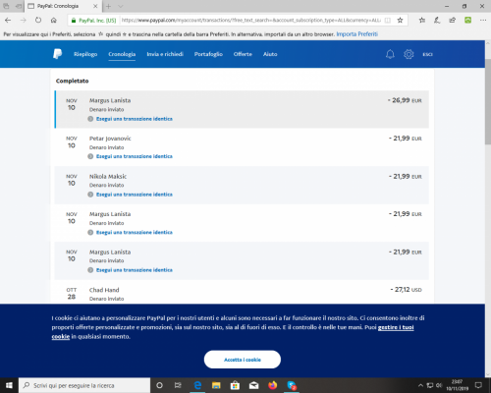Open Microsoft Store taskbar icon
Viewport: 491px width, 393px height.
pyautogui.click(x=235, y=385)
